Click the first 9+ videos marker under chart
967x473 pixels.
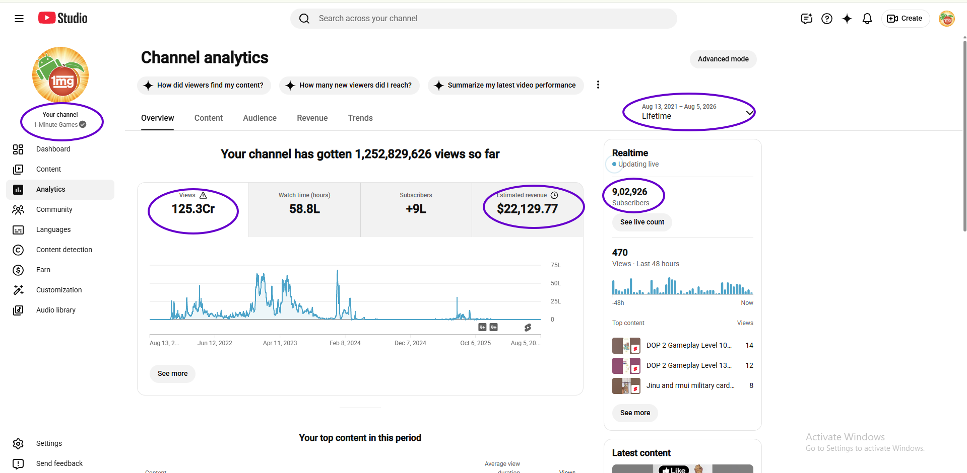[482, 328]
